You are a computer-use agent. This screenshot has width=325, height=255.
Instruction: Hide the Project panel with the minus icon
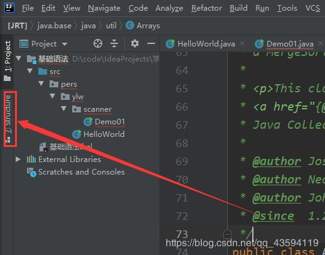coord(151,43)
